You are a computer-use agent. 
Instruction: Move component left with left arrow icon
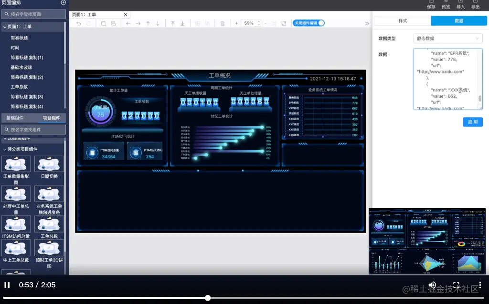(128, 23)
